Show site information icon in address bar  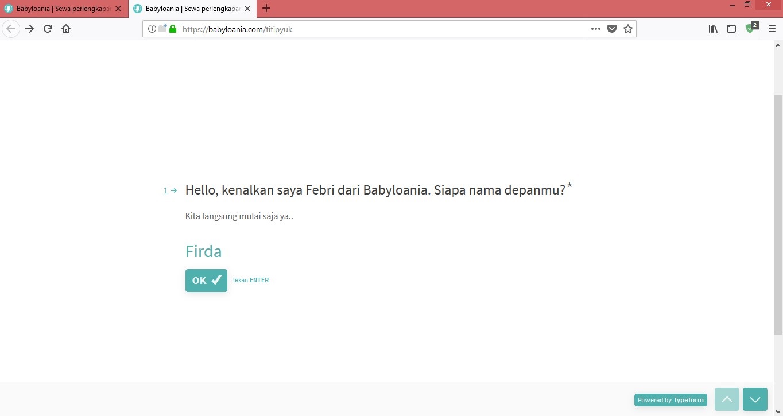coord(152,29)
